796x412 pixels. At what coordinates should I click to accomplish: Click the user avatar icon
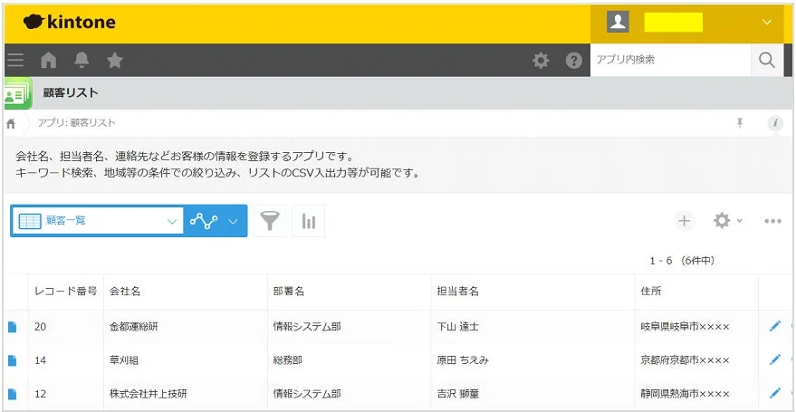pos(618,22)
